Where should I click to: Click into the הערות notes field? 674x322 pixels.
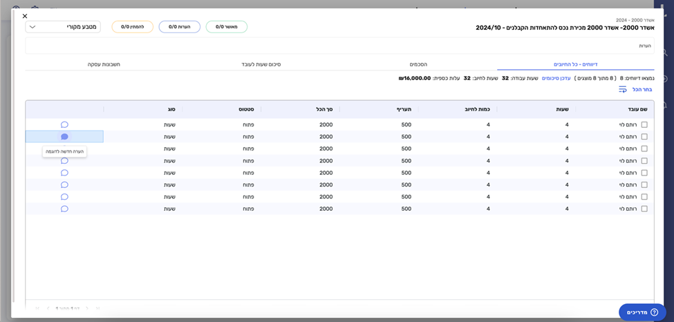(339, 46)
